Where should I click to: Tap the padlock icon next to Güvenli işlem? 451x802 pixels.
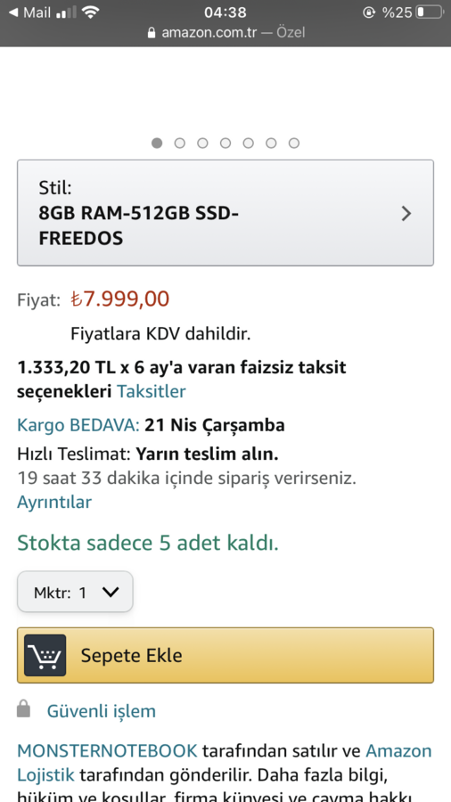[23, 709]
